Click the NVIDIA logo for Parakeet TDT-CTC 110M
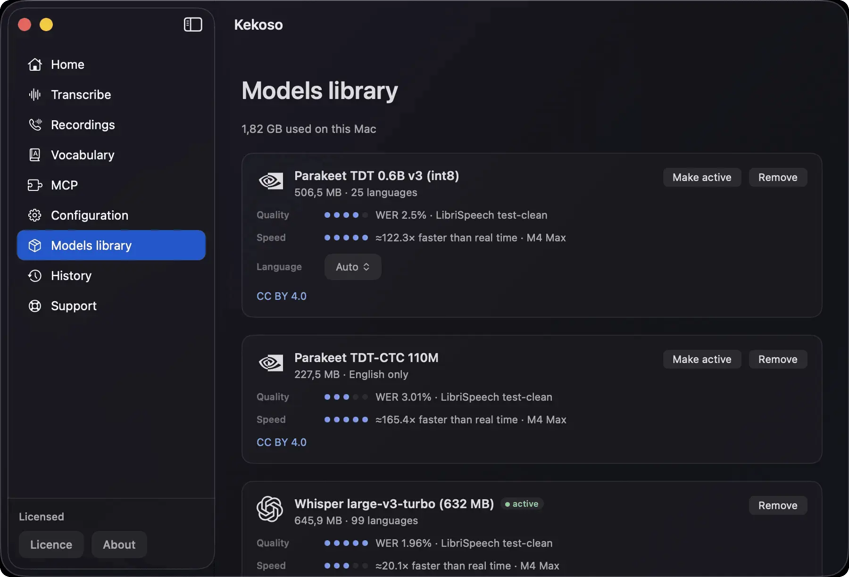This screenshot has width=849, height=577. pyautogui.click(x=271, y=363)
